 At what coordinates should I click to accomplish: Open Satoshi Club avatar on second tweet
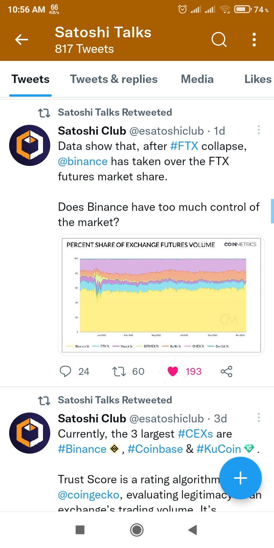coord(30,433)
